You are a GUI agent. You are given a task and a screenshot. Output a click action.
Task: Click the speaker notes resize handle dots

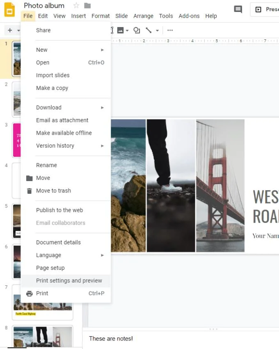(x=213, y=329)
